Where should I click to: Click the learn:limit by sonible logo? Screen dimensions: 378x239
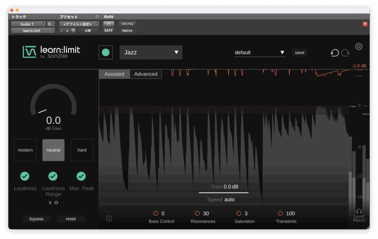(51, 52)
